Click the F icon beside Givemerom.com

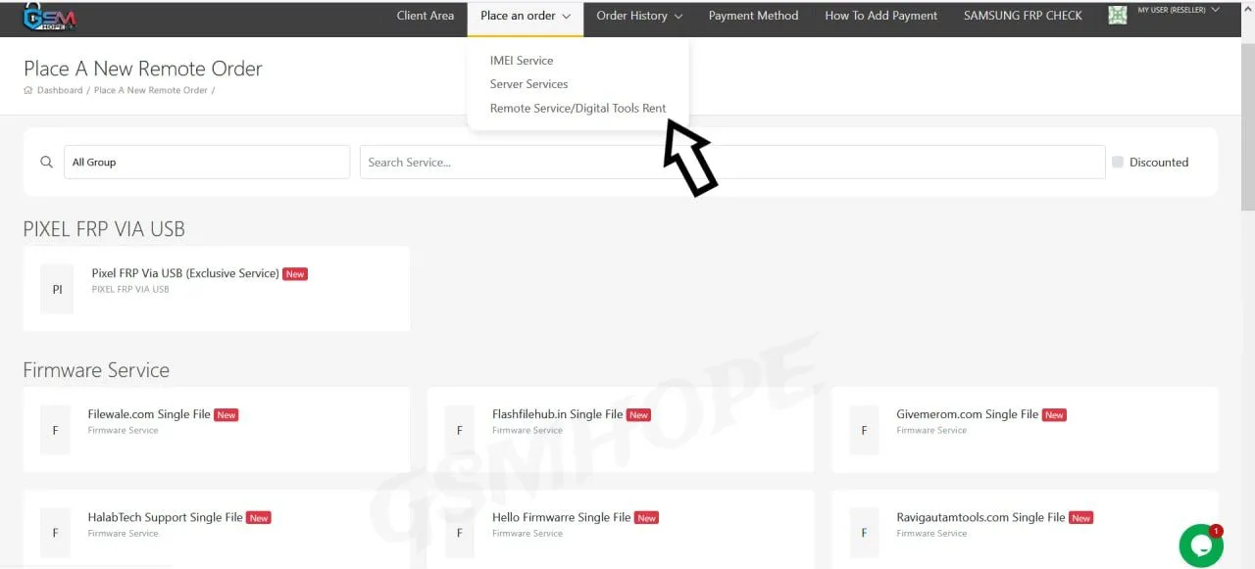coord(864,430)
